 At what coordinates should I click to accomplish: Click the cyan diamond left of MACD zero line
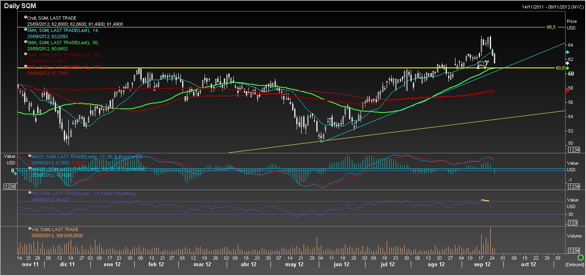tap(16, 174)
